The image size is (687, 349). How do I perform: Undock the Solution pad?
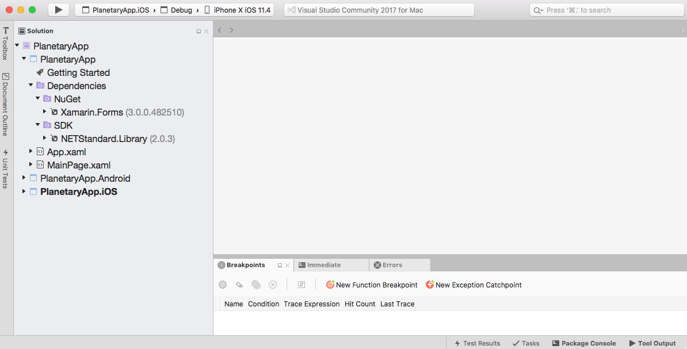pos(199,31)
